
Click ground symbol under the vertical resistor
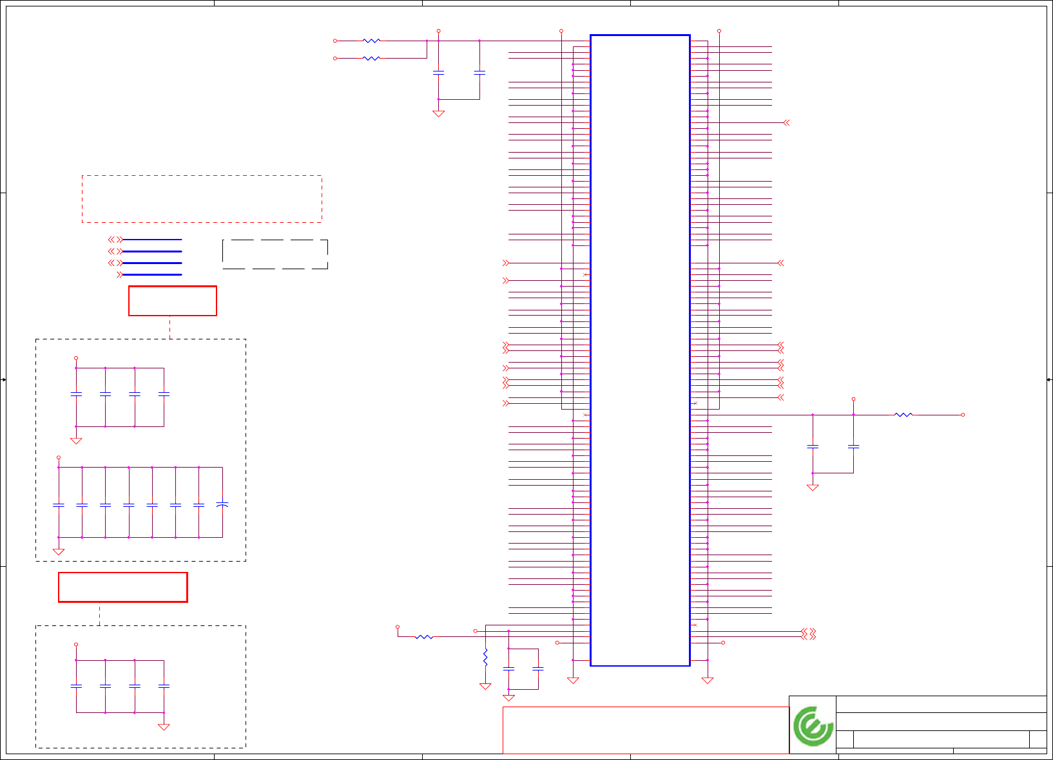click(485, 686)
